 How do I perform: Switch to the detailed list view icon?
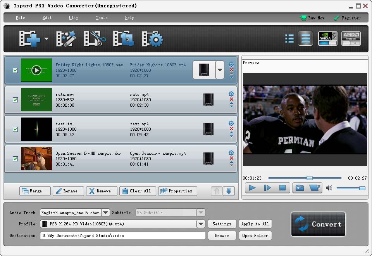pyautogui.click(x=305, y=38)
